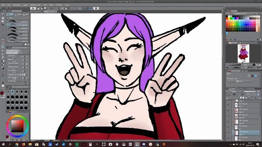Open sub tool detail wrench in Tool Property
The width and height of the screenshot is (262, 147).
click(x=28, y=84)
